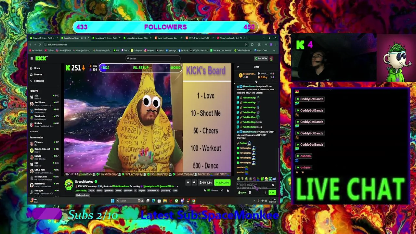Open the emote picker in message box

pos(273,185)
